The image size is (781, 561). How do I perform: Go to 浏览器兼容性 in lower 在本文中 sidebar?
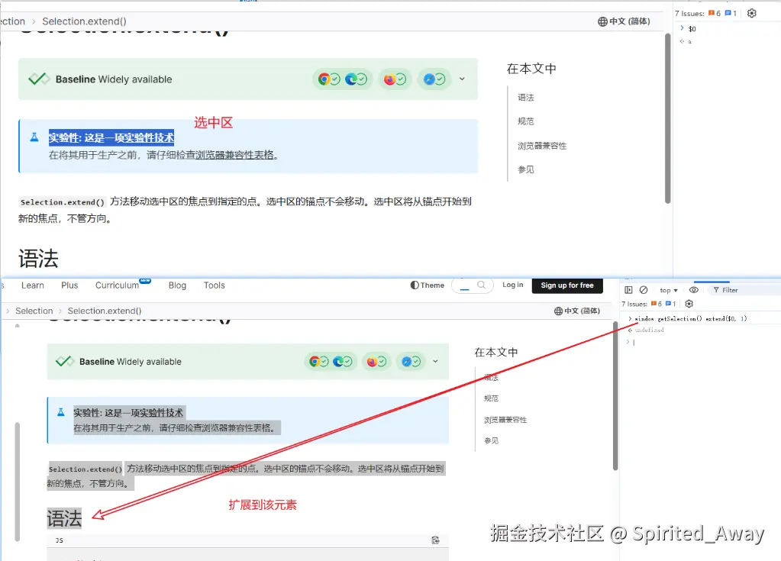pyautogui.click(x=505, y=420)
